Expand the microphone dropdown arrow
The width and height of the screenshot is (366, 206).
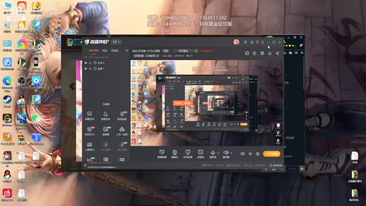click(218, 153)
